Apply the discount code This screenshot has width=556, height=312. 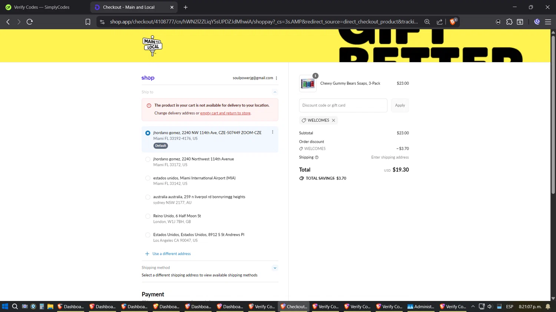pos(400,105)
